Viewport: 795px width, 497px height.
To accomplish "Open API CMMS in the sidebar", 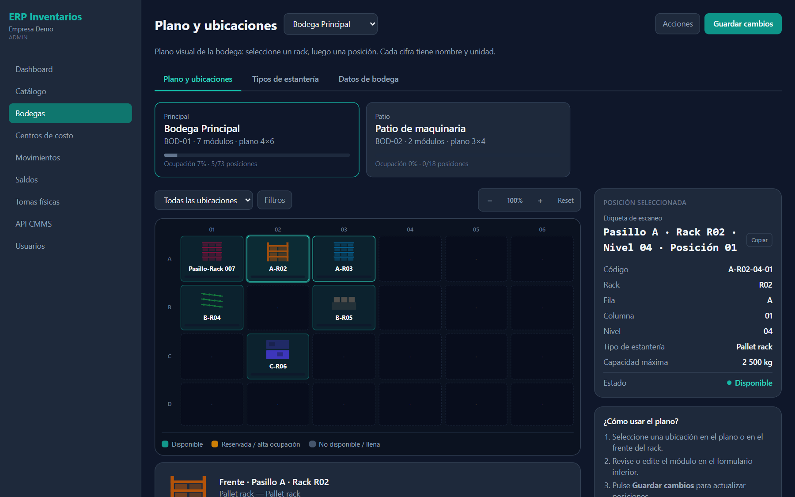I will point(70,224).
